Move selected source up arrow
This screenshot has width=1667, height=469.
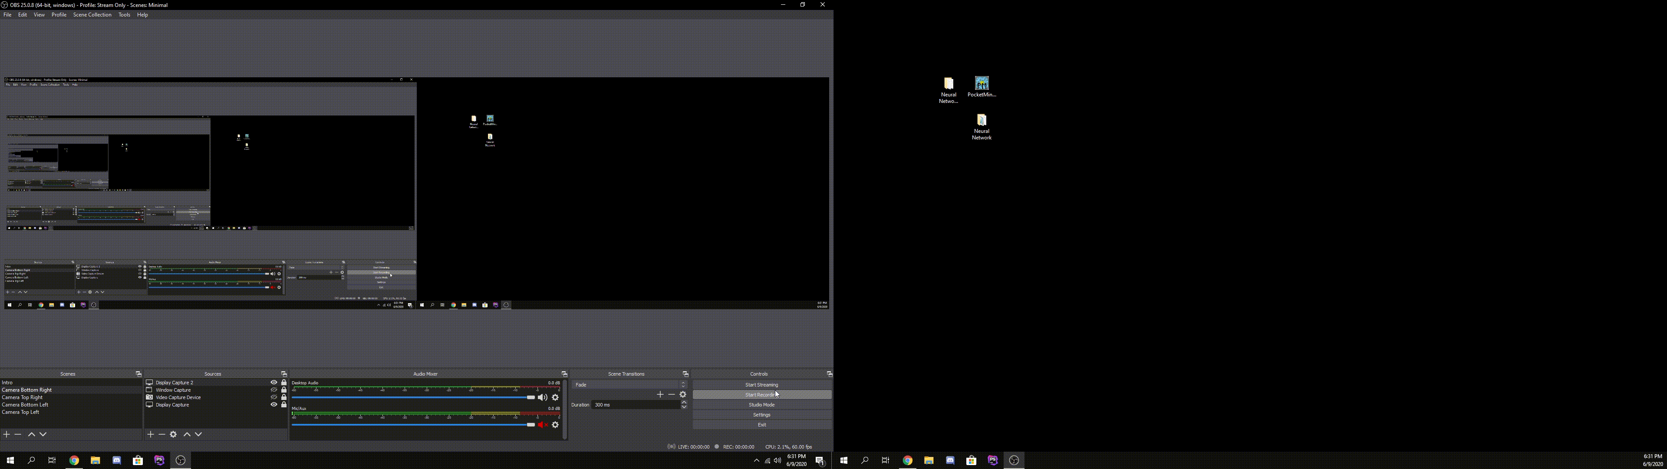[x=187, y=435]
